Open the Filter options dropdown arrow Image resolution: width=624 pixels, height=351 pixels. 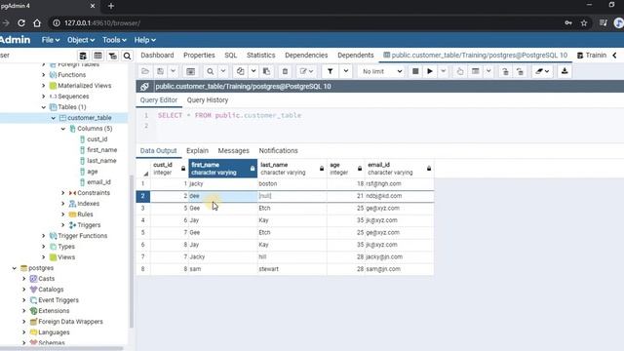(x=346, y=71)
